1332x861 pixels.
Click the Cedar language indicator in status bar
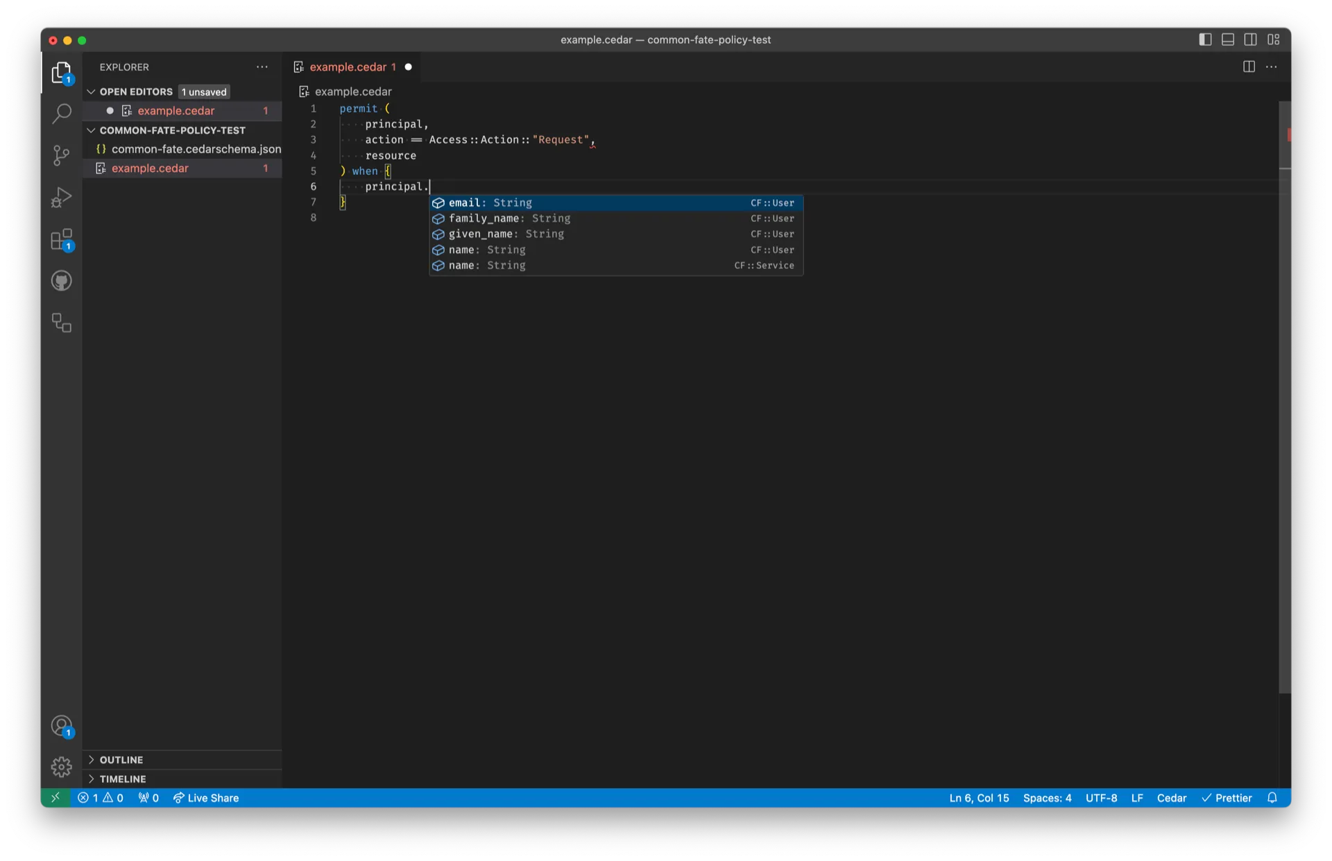click(1171, 797)
